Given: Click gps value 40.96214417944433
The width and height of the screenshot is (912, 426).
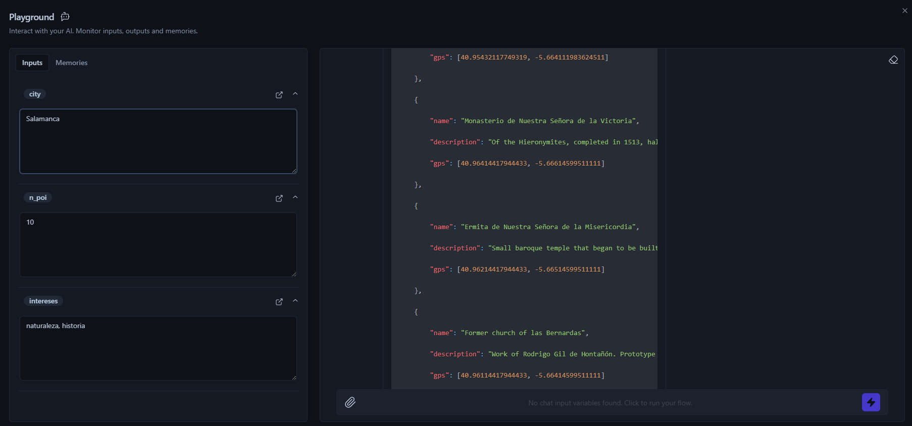Looking at the screenshot, I should [494, 270].
